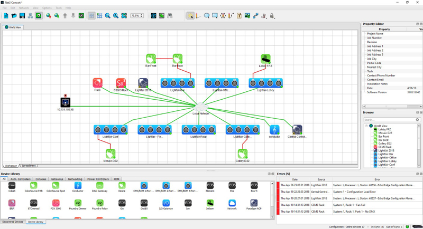Select Lightfair-Office in Browser tree
This screenshot has height=229, width=423.
tap(387, 158)
